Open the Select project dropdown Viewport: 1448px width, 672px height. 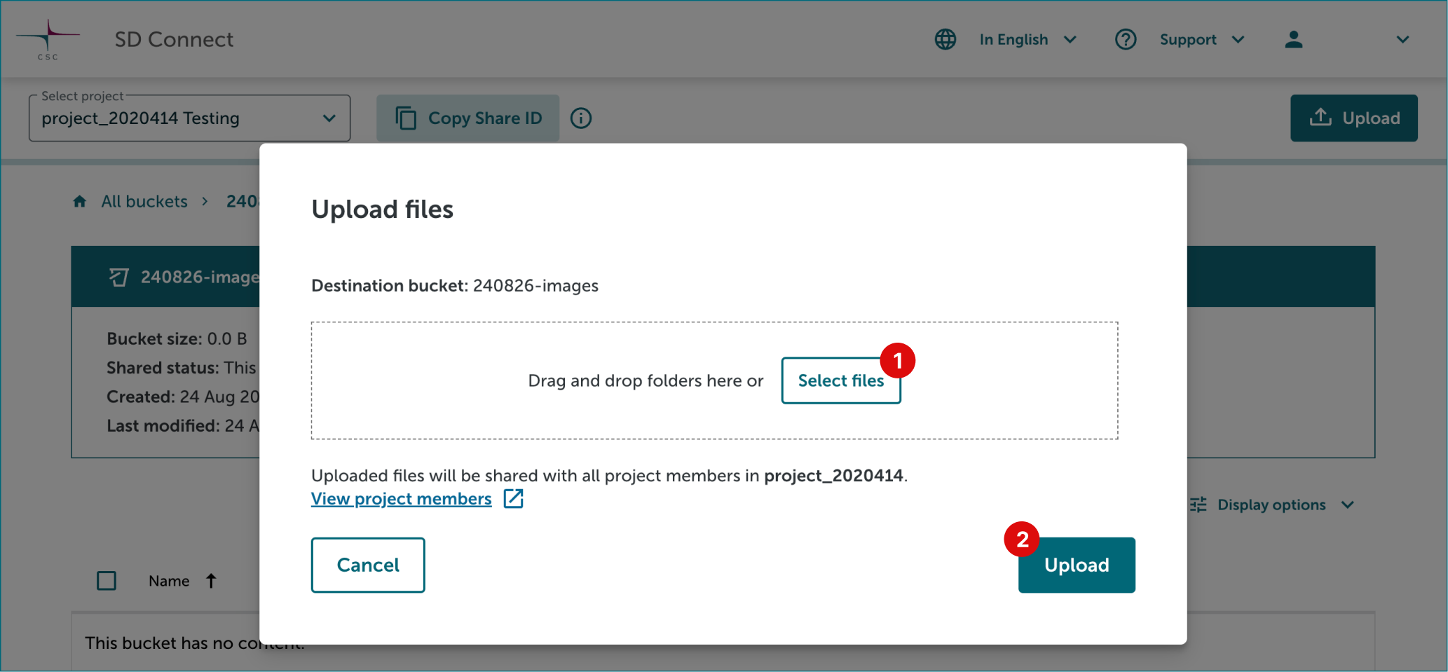[x=189, y=118]
